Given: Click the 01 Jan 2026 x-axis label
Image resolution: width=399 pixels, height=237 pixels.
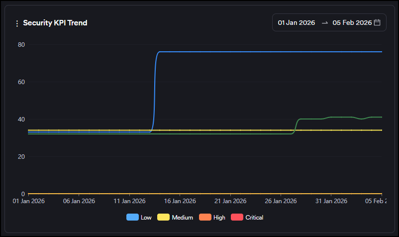Looking at the screenshot, I should click(x=28, y=201).
